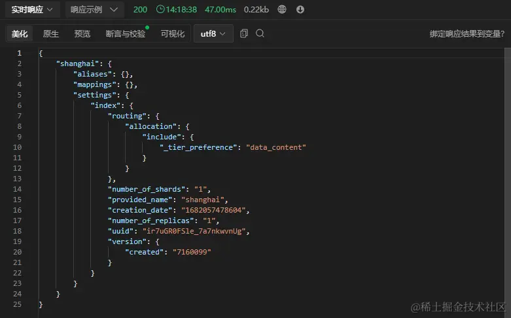The width and height of the screenshot is (511, 318).
Task: Click status code 200
Action: [x=140, y=9]
